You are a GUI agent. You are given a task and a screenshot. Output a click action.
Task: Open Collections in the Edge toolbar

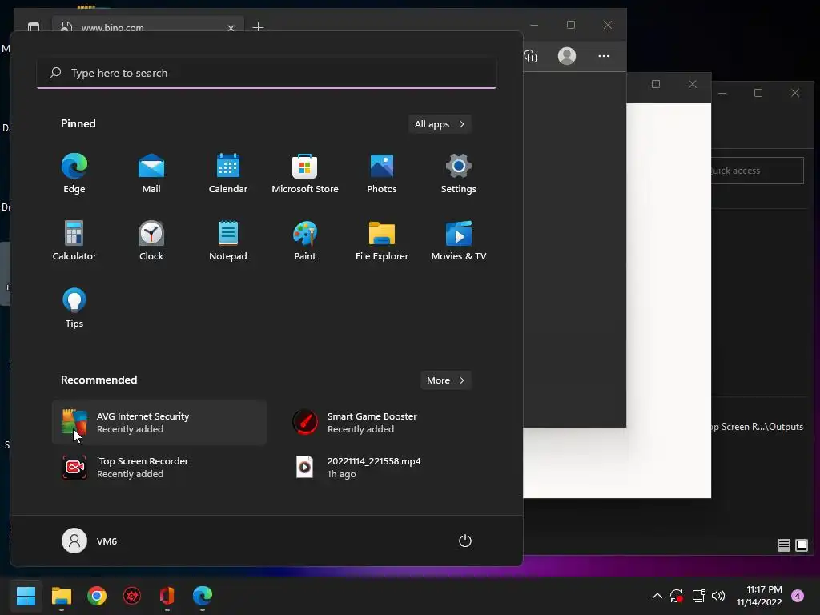[x=531, y=56]
